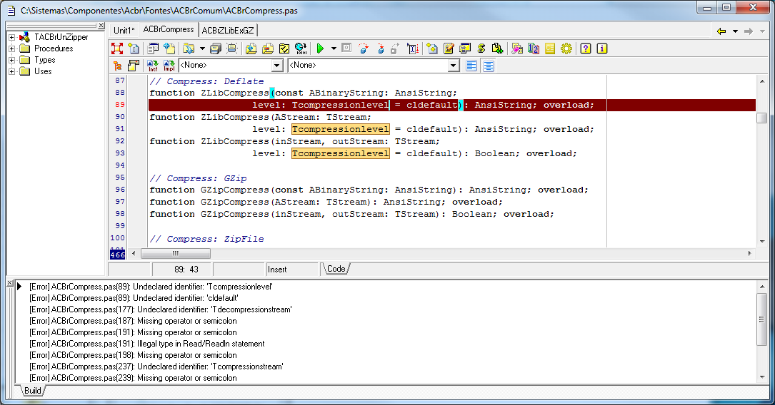Click the Trace Into debug icon
Screen dimensions: 775x405
click(x=379, y=48)
